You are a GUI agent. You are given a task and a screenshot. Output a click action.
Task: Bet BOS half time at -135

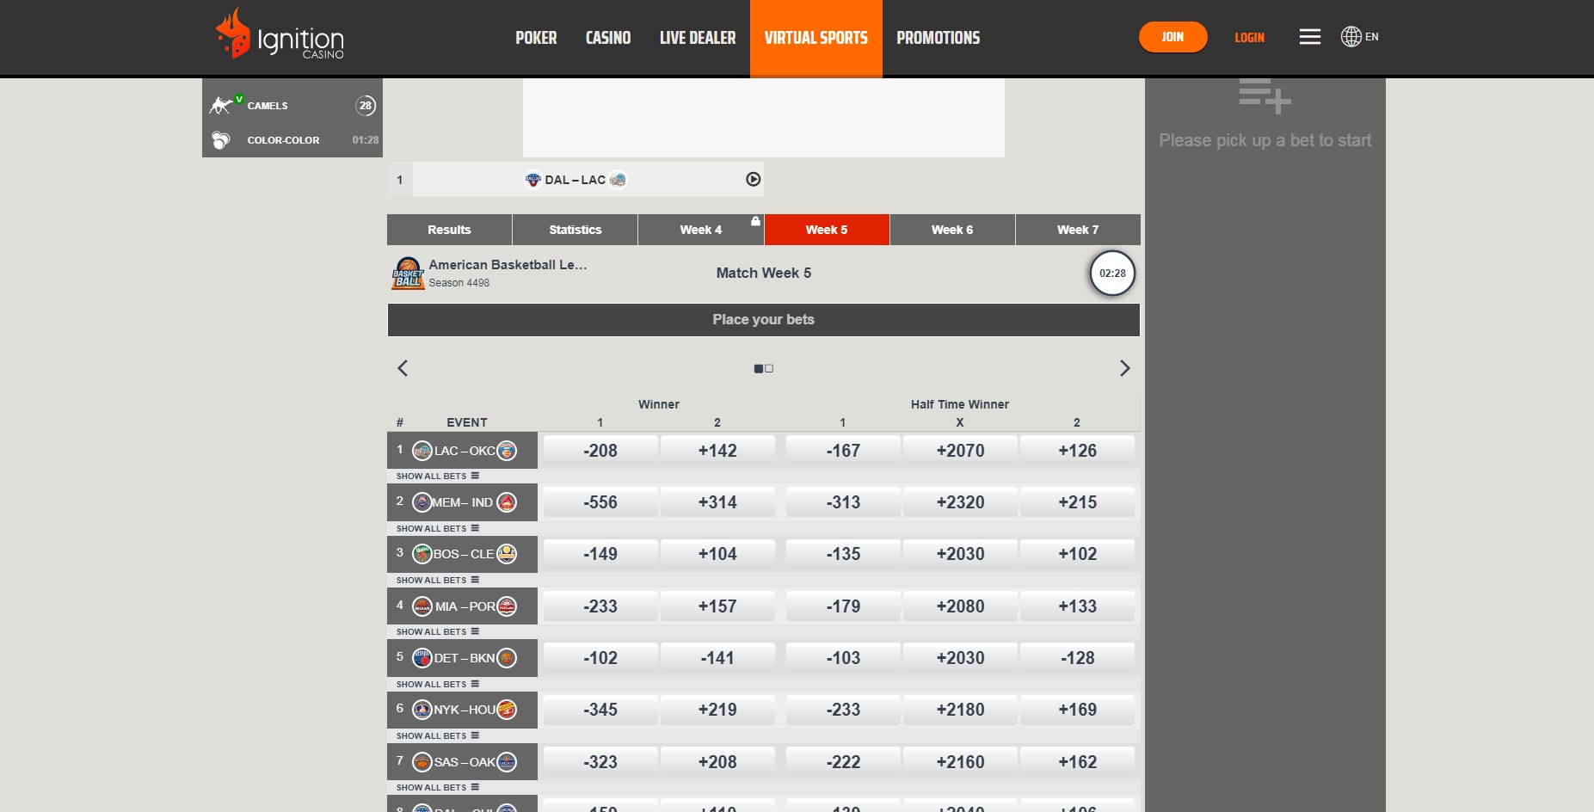(x=843, y=554)
